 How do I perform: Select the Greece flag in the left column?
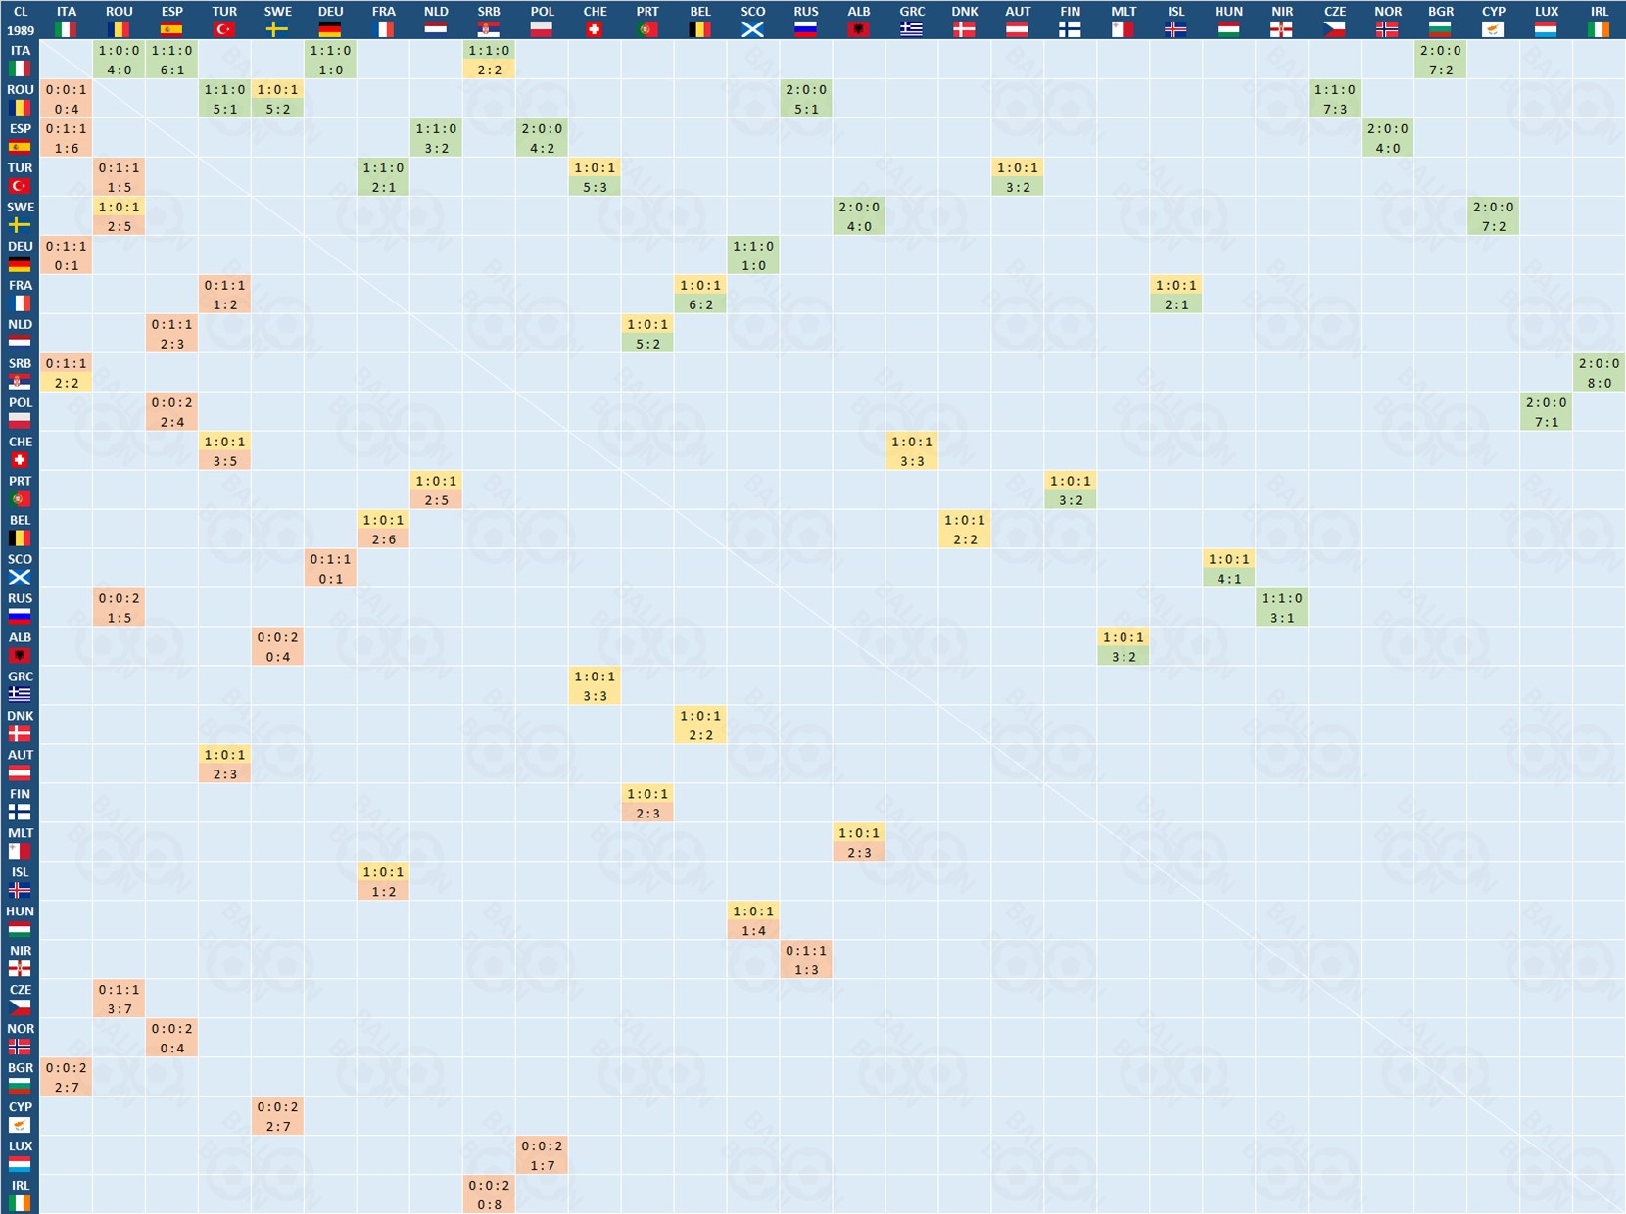tap(20, 694)
